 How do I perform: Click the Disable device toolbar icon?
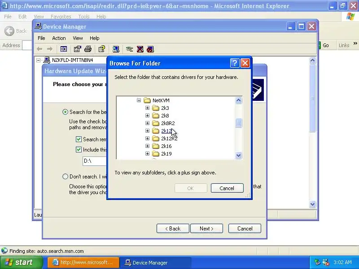coord(150,49)
